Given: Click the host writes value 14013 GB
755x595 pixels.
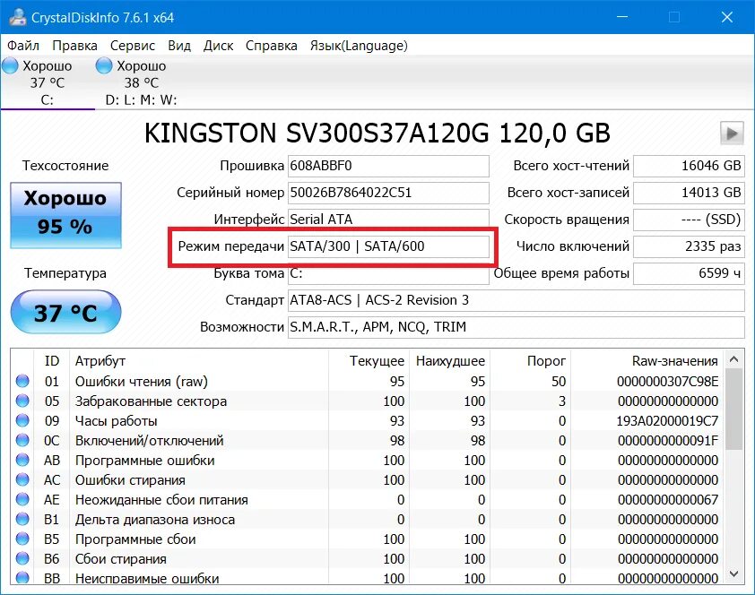Looking at the screenshot, I should click(x=689, y=193).
